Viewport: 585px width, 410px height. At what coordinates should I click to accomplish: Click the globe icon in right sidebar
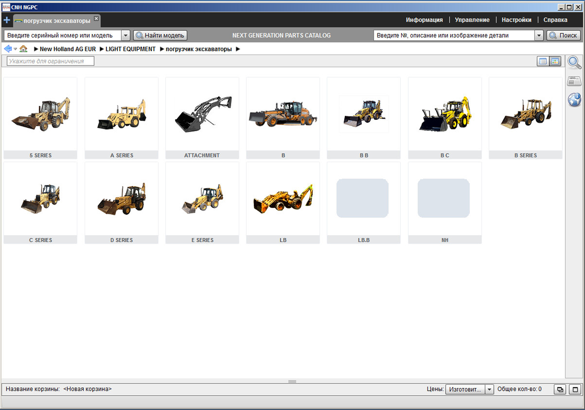pos(574,100)
